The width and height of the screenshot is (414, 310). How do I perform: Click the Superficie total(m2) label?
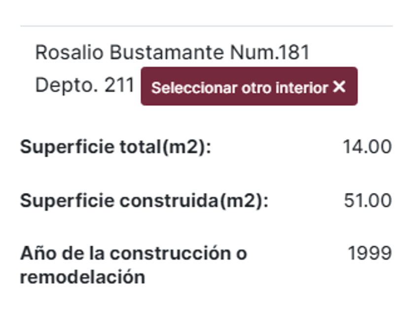(115, 147)
